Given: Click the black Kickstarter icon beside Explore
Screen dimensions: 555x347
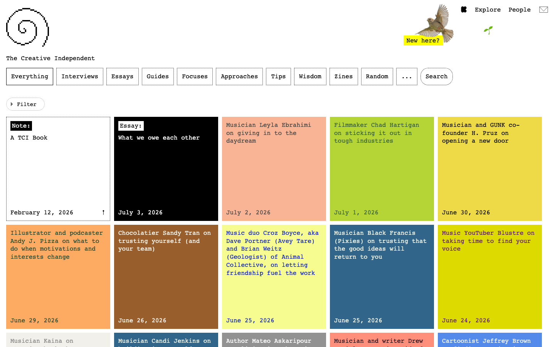Looking at the screenshot, I should (x=464, y=10).
